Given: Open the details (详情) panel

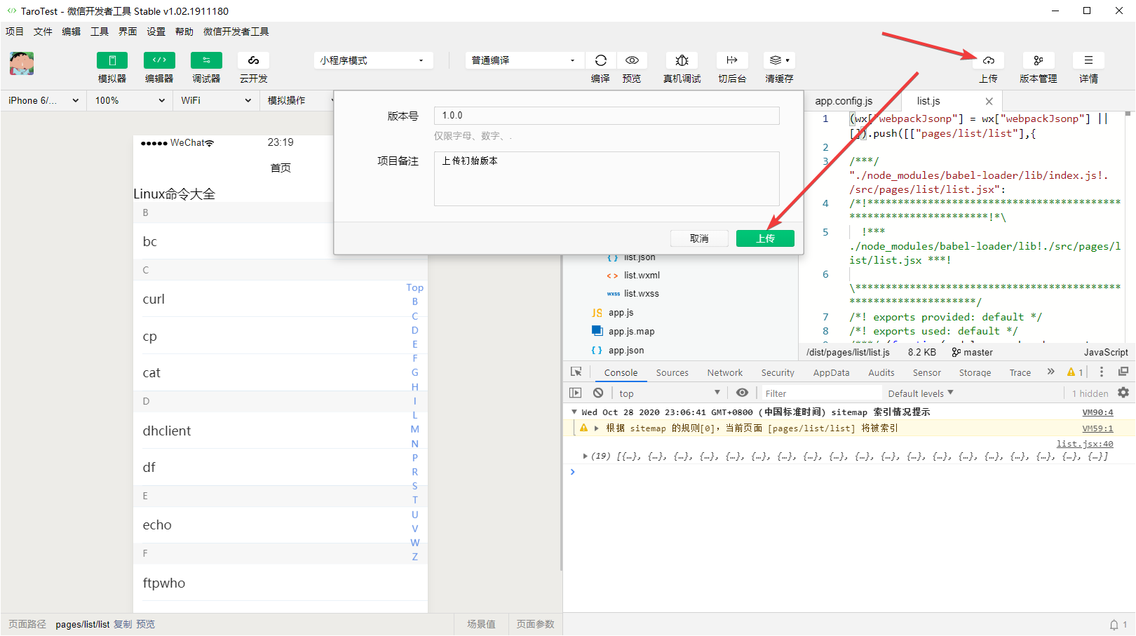Looking at the screenshot, I should coord(1088,60).
